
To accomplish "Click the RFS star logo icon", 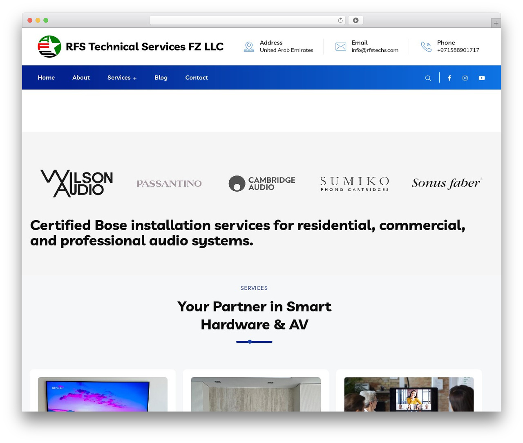I will point(49,47).
